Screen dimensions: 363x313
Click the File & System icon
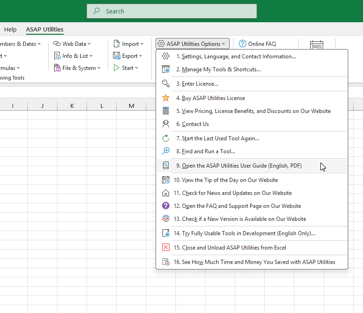tap(57, 68)
